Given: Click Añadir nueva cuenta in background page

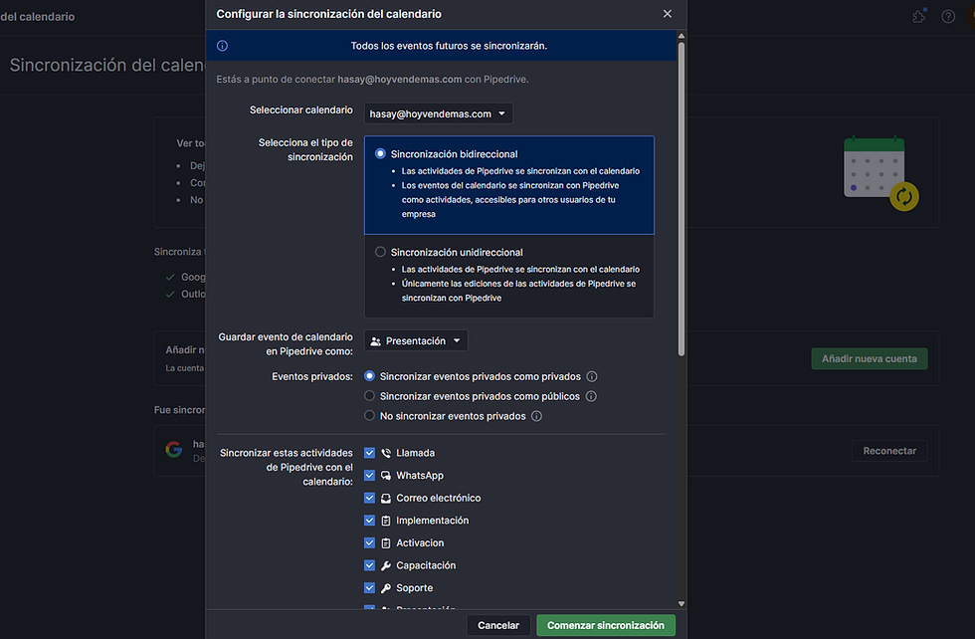Looking at the screenshot, I should coord(870,358).
